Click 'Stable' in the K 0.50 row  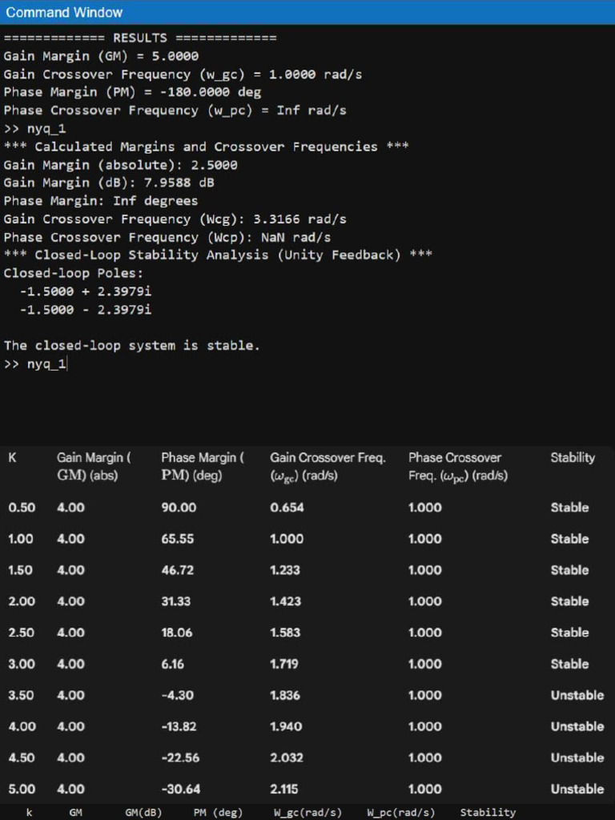(x=569, y=507)
